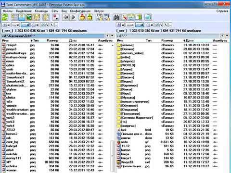Viewport: 231px width, 173px height.
Task: Open file search binoculars icon
Action: [116, 17]
